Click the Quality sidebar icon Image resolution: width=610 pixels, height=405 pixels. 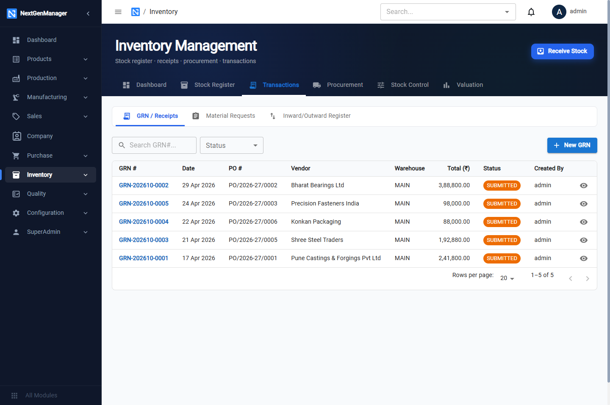click(16, 194)
